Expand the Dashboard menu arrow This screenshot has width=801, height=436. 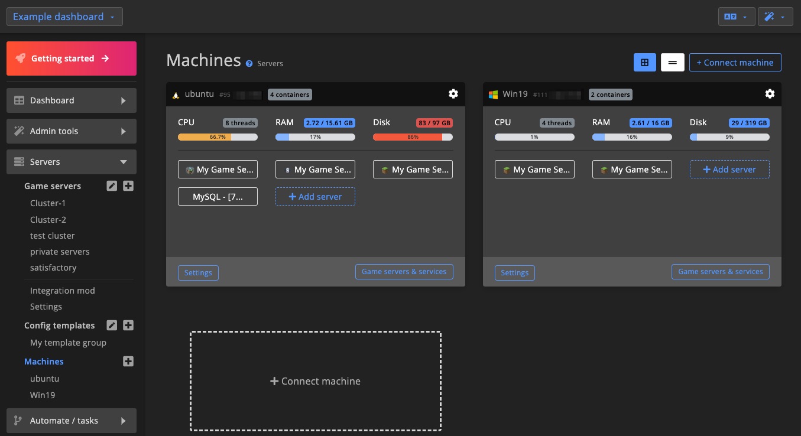124,100
